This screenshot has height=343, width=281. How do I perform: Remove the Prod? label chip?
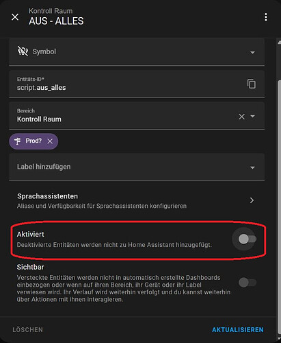tap(50, 141)
